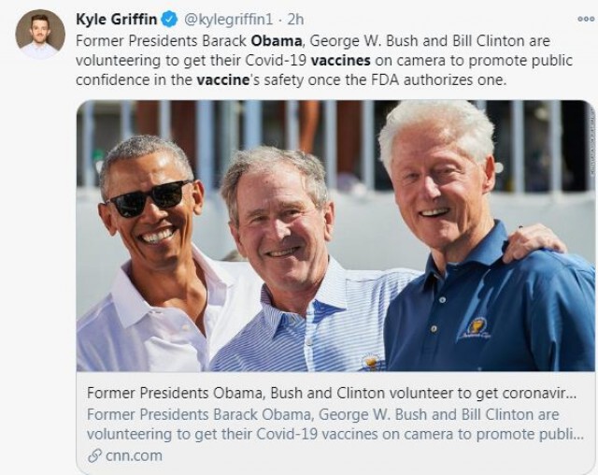Click the 2h tweet timestamp
The width and height of the screenshot is (598, 475).
tap(295, 20)
